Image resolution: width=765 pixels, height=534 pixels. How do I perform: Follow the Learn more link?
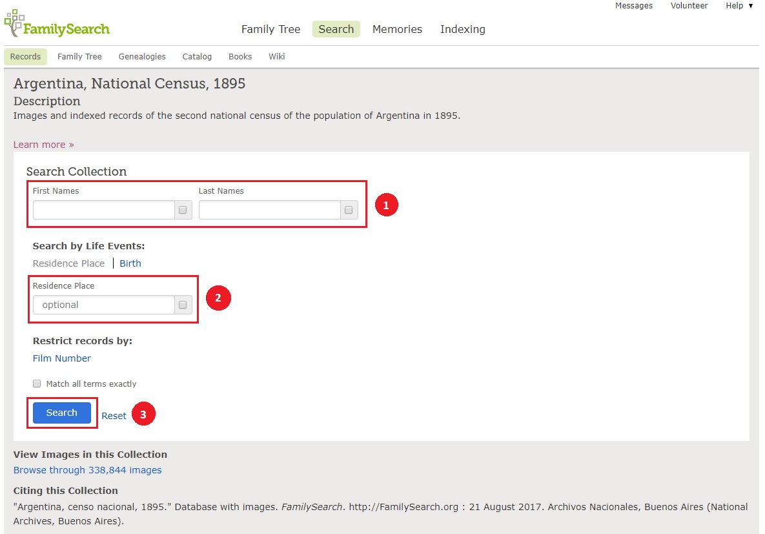click(x=43, y=145)
